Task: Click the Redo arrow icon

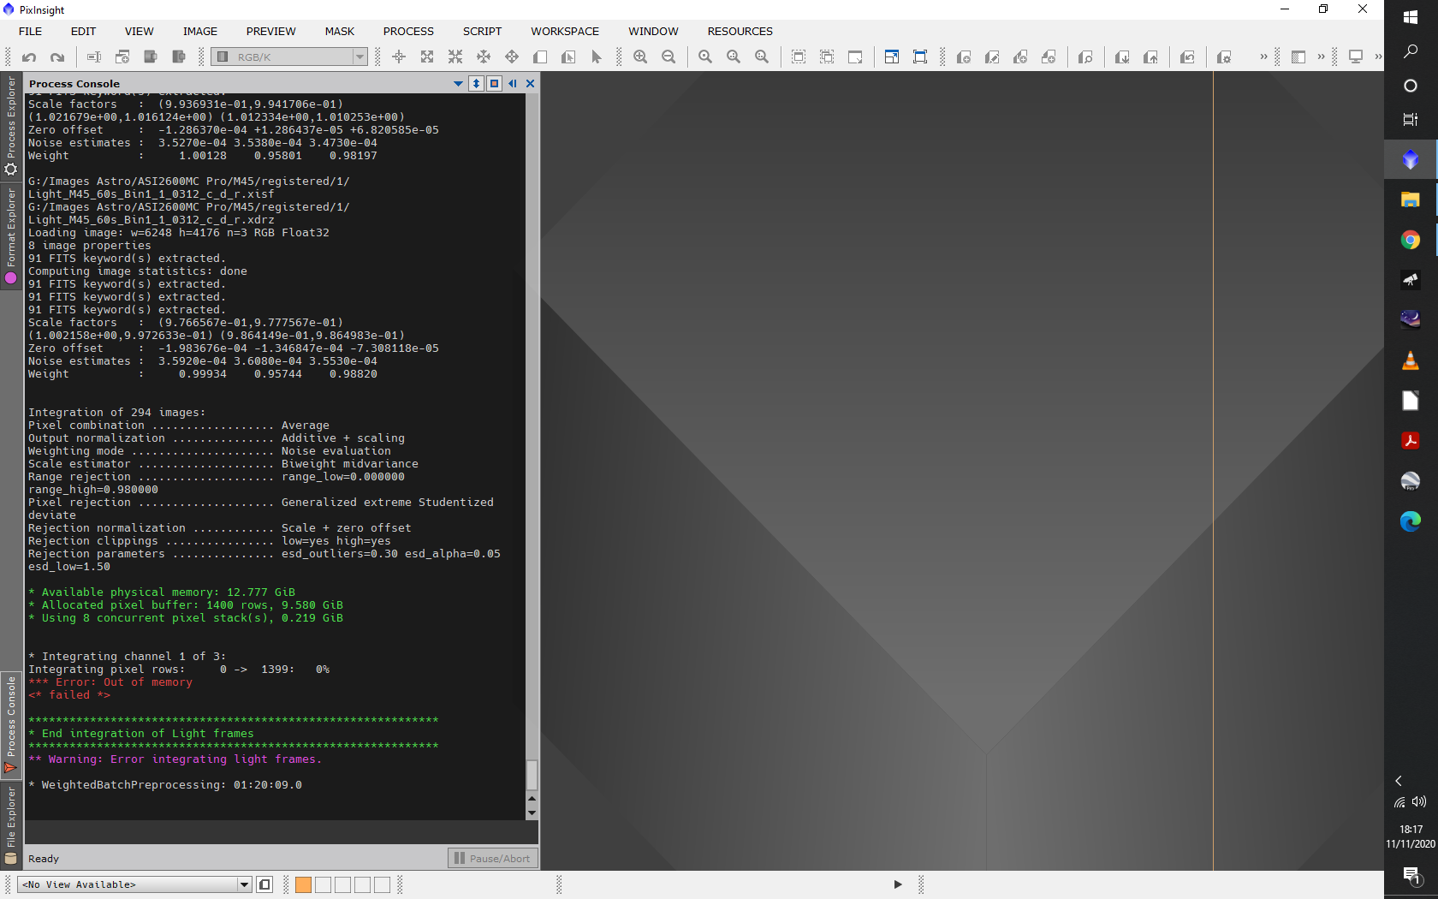Action: tap(57, 57)
